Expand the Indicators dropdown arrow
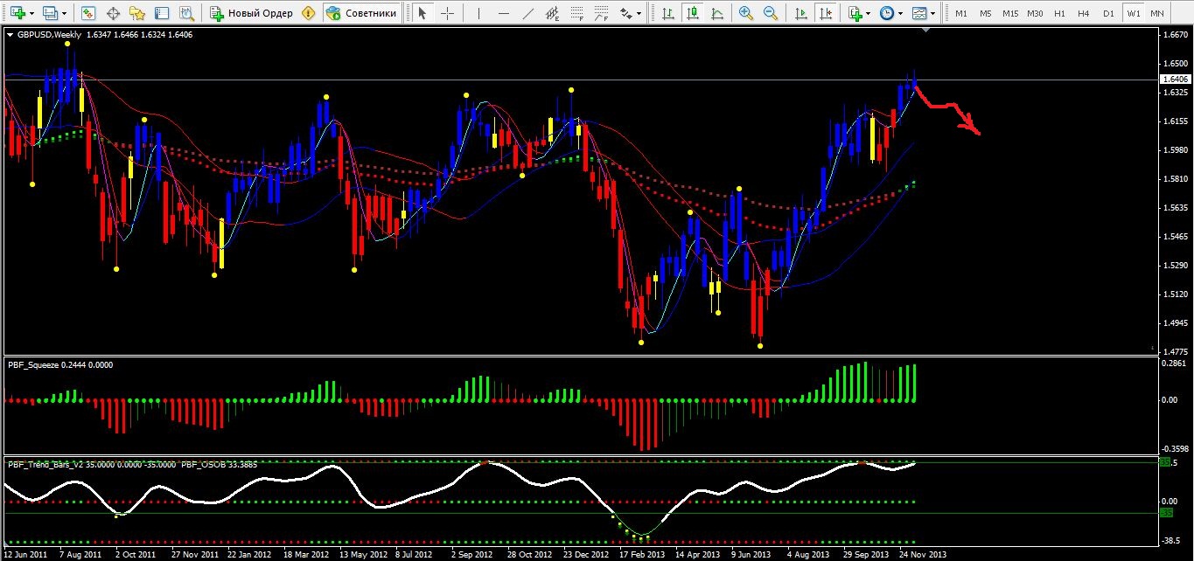The image size is (1194, 561). 868,13
